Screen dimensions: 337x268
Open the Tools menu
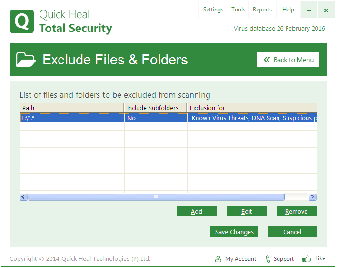(x=238, y=10)
